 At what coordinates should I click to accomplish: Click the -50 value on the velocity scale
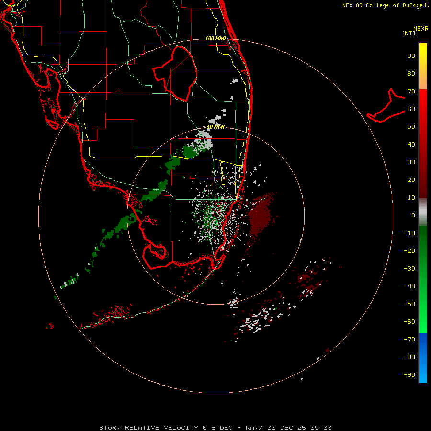pyautogui.click(x=409, y=304)
